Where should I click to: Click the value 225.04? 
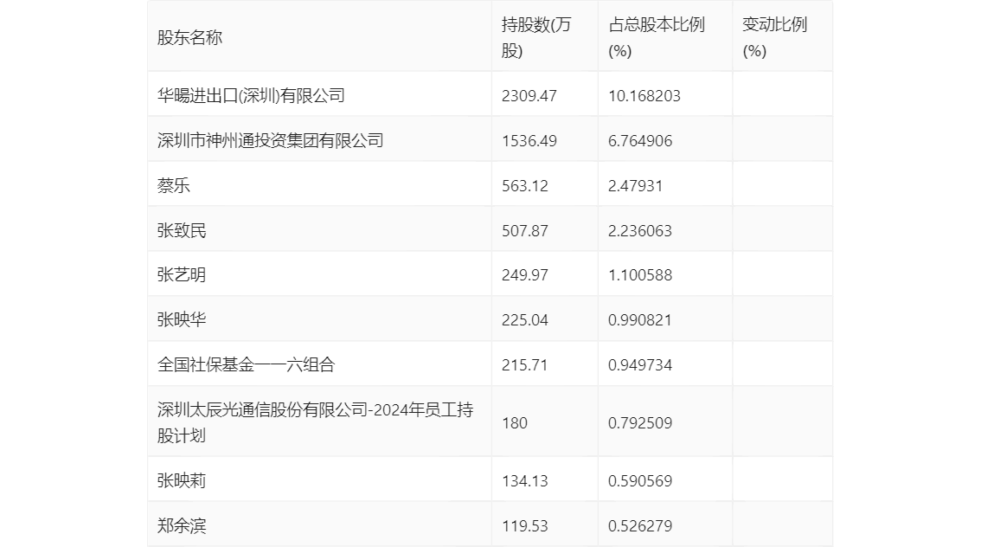524,320
